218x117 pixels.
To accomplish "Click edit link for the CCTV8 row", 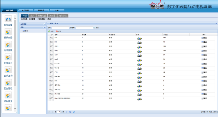I will coord(204,64).
